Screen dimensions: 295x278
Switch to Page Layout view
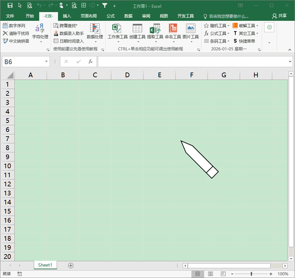(x=211, y=274)
